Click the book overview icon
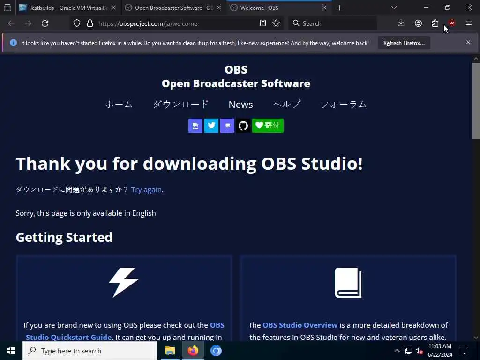 (x=348, y=283)
